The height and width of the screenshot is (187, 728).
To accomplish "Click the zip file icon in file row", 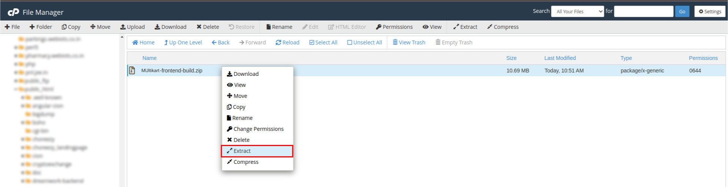I will pos(132,71).
